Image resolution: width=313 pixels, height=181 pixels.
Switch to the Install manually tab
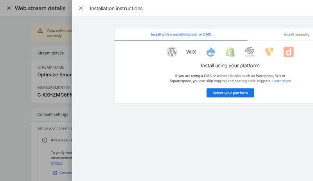[297, 34]
